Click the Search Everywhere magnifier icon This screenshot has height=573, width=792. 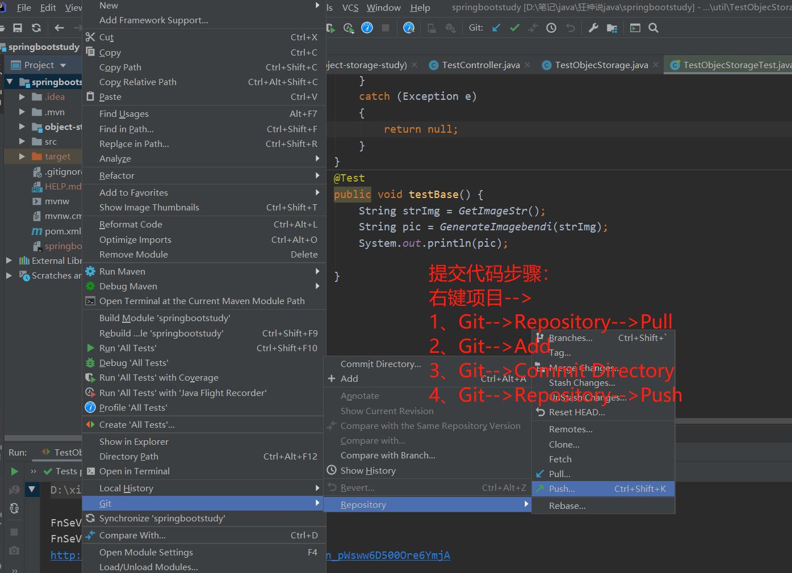coord(653,28)
